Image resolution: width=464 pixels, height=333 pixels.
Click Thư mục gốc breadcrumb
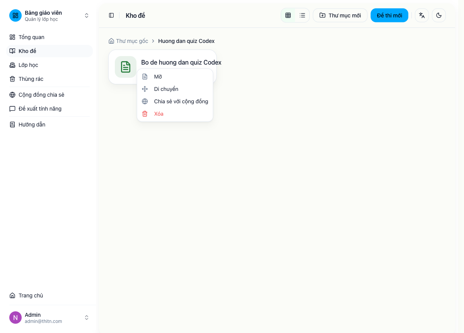click(x=132, y=41)
